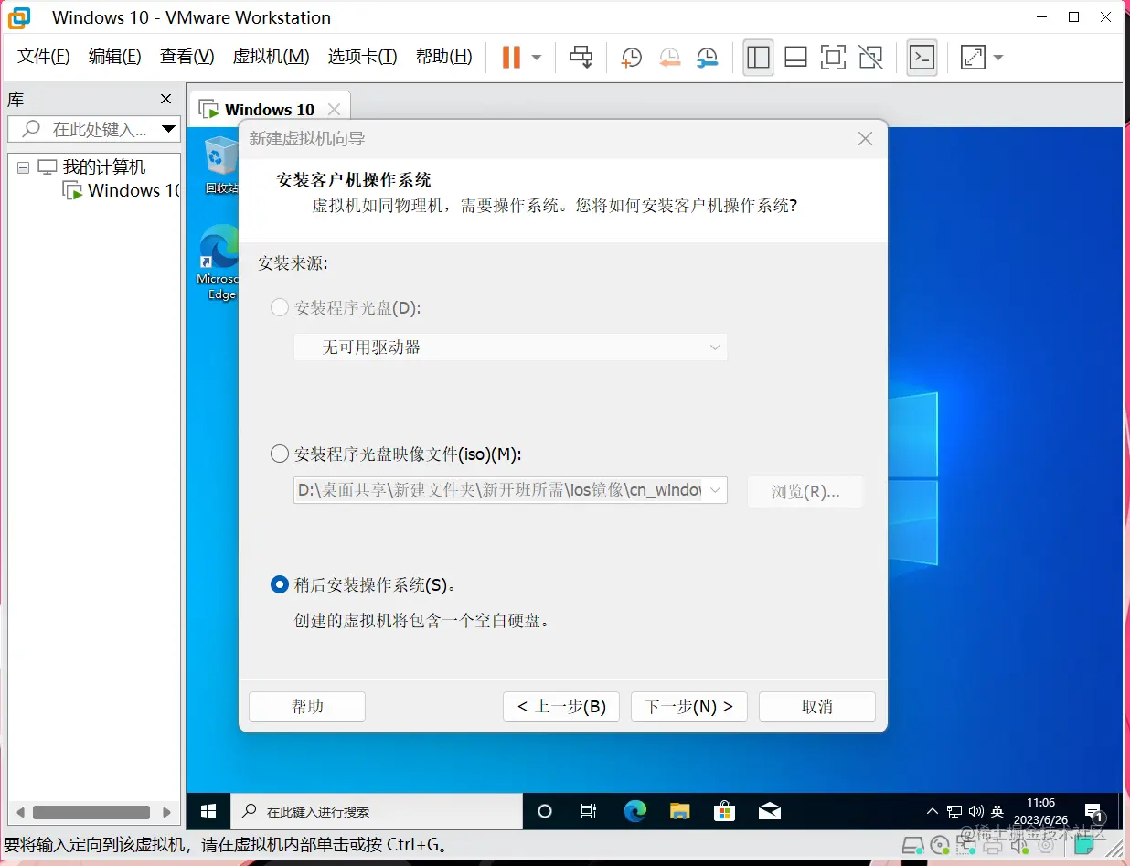Close the Windows 10 VM tab

coord(334,110)
